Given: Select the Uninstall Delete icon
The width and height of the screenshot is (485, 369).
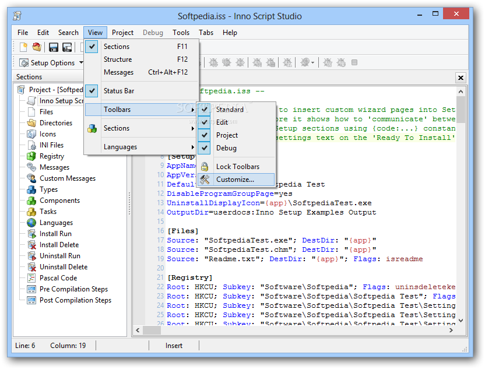Looking at the screenshot, I should (31, 267).
